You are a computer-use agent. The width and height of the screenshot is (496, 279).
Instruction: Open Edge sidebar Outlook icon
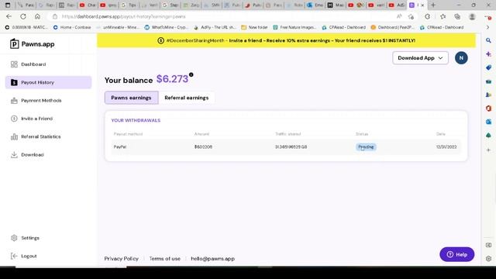[x=488, y=122]
